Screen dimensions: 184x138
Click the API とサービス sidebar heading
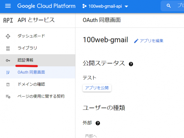point(36,20)
